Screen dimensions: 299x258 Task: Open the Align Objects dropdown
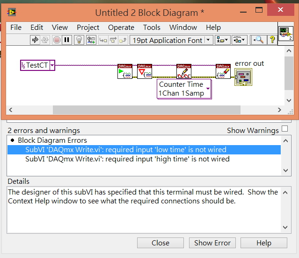[223, 40]
